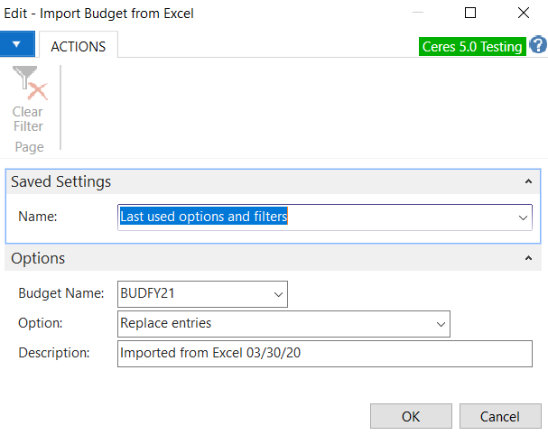Open the blue application menu dropdown
The height and width of the screenshot is (435, 548).
[x=17, y=44]
